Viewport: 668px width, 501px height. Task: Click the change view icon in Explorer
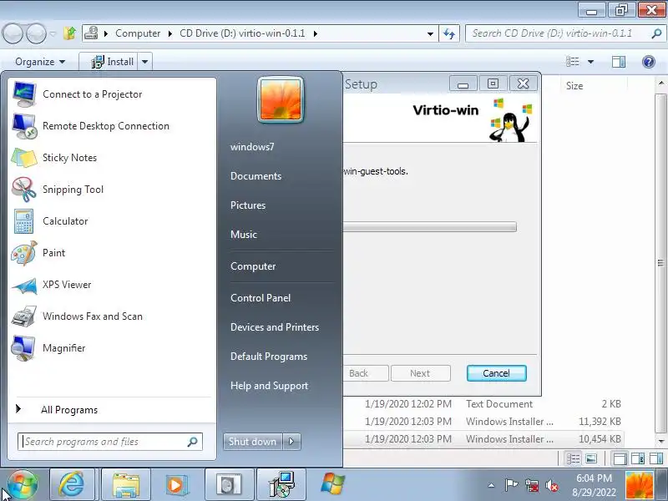coord(573,62)
